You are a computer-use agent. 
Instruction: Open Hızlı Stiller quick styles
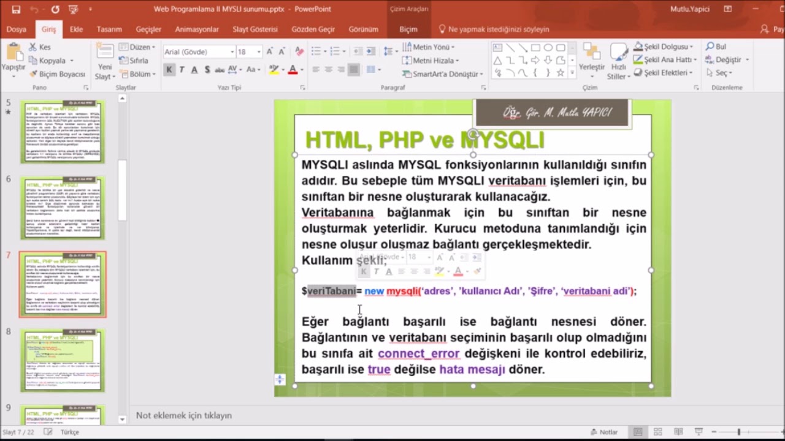pyautogui.click(x=618, y=61)
